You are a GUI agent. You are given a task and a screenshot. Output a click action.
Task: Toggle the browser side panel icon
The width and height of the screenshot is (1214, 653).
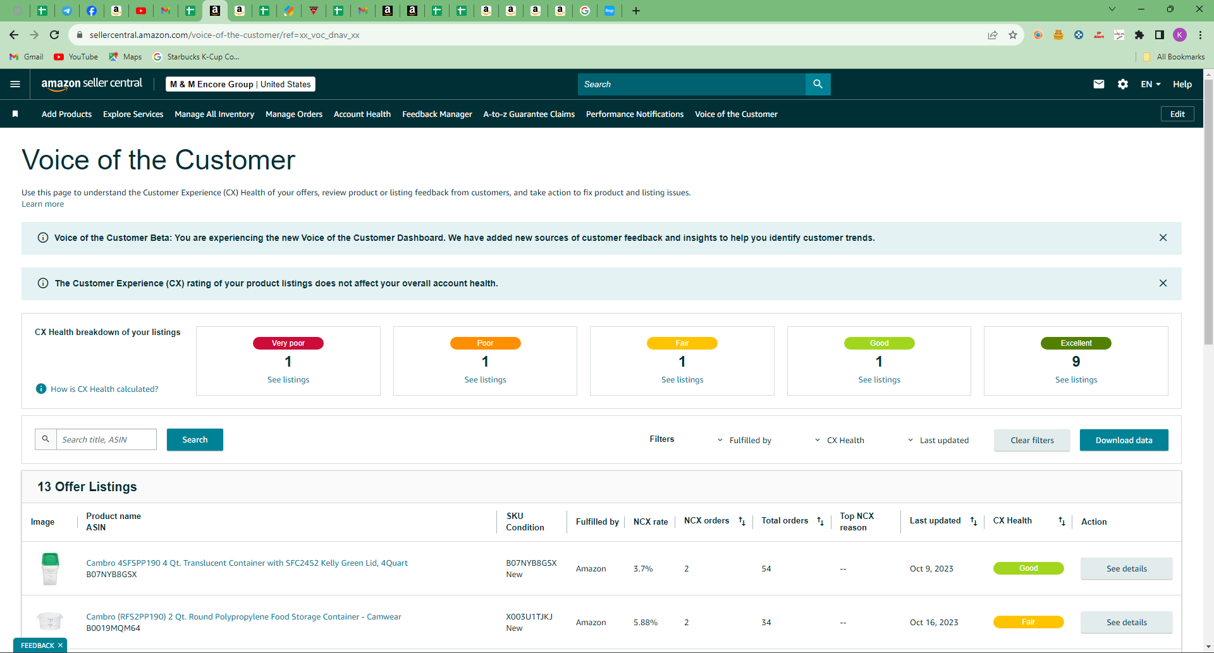(1160, 35)
